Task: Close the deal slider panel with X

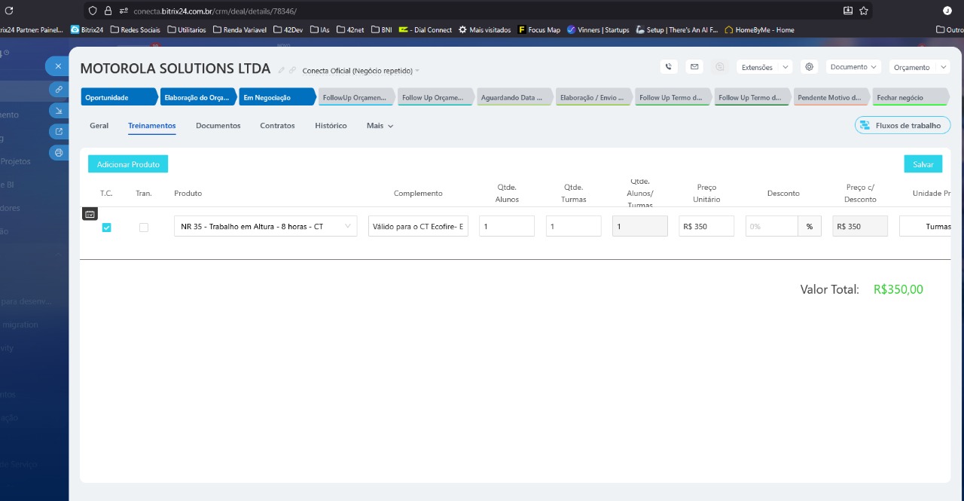Action: tap(58, 66)
